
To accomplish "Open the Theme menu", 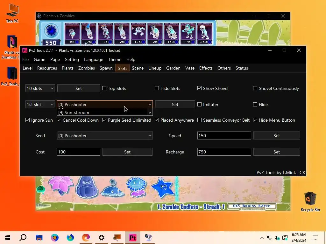I will point(115,59).
